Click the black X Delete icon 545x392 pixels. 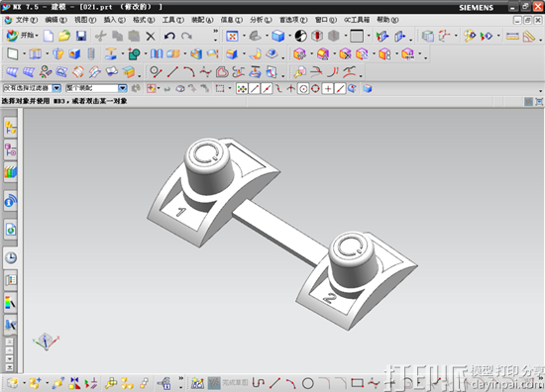(151, 36)
